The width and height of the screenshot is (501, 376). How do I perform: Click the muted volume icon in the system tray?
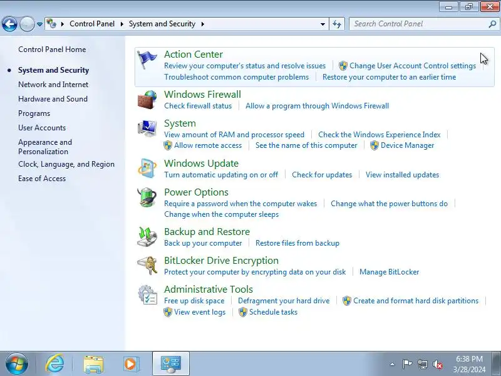(x=437, y=364)
